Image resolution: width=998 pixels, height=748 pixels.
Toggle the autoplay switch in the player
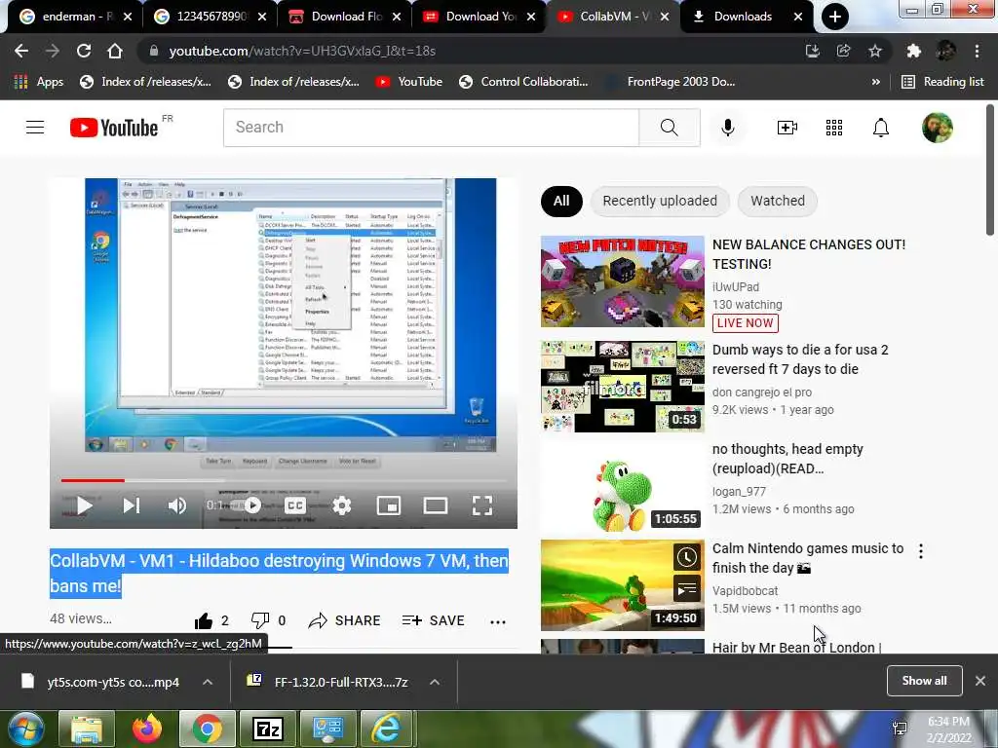pyautogui.click(x=248, y=505)
